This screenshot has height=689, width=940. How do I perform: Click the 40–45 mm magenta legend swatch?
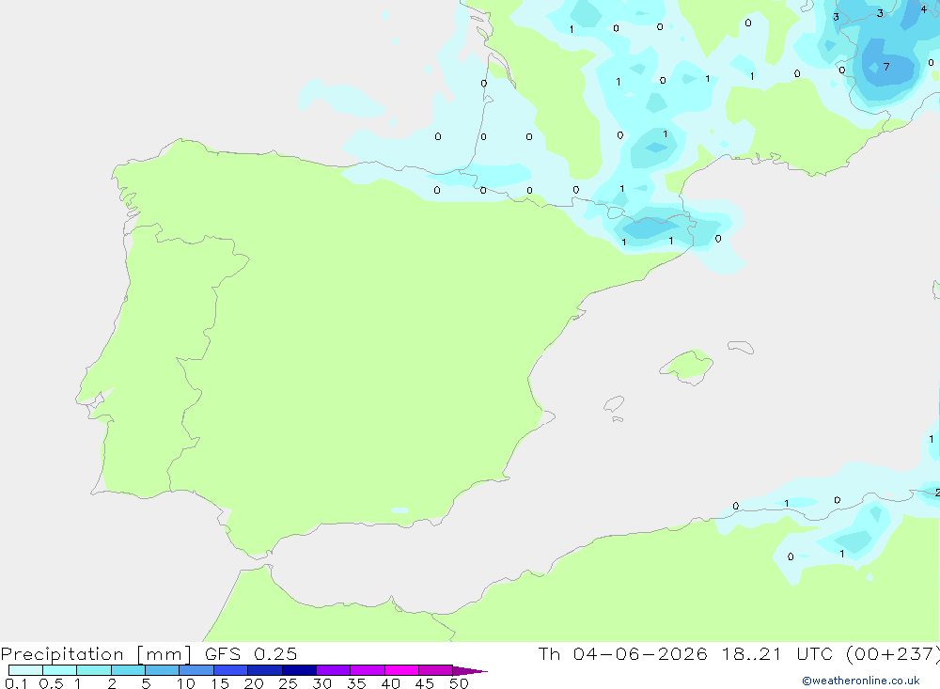pos(401,670)
